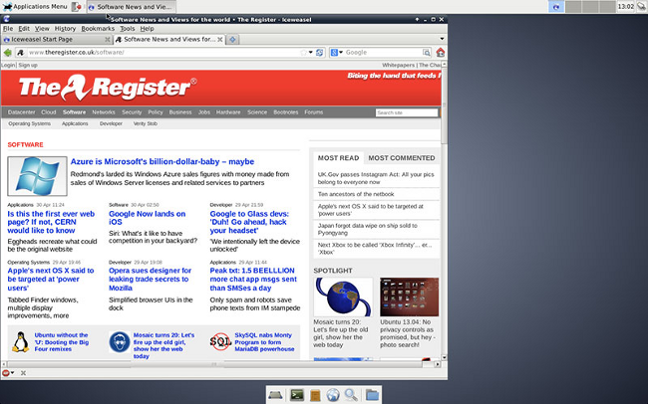Open Show Desktop icon in bottom dock
This screenshot has width=648, height=404.
coord(275,395)
